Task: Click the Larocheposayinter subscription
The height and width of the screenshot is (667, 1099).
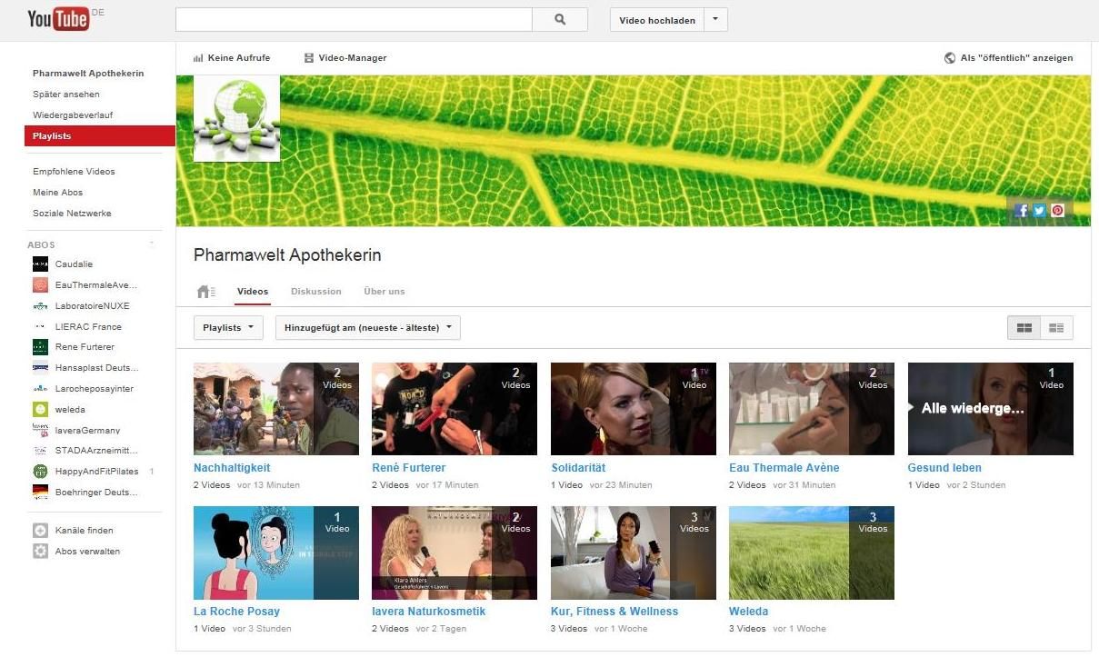Action: pyautogui.click(x=95, y=389)
